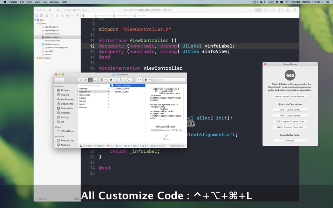Click the terminal icon in Finder toolbar
The image size is (333, 208).
coord(139,79)
